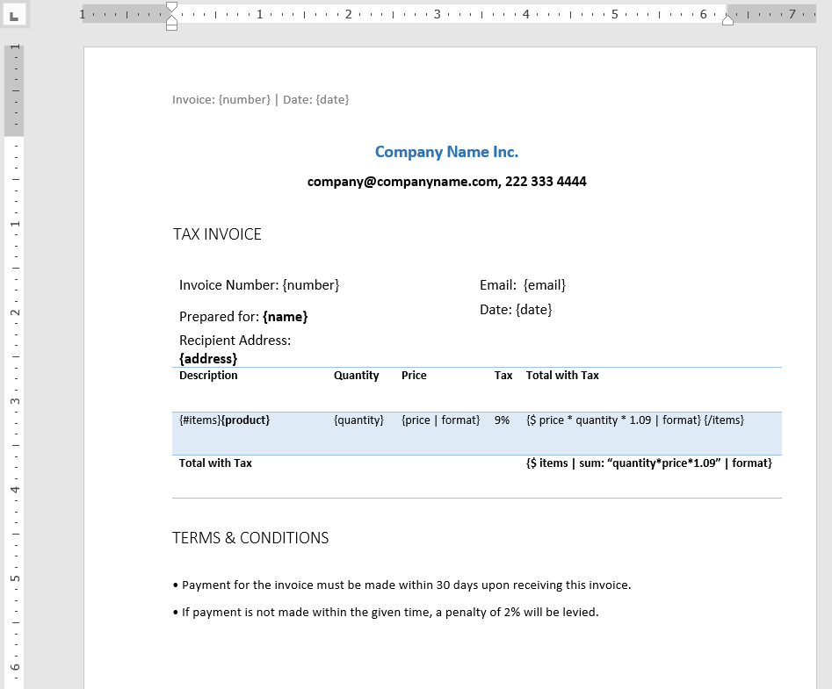Click the bullet about 2% penalty
The image size is (832, 689).
(386, 612)
